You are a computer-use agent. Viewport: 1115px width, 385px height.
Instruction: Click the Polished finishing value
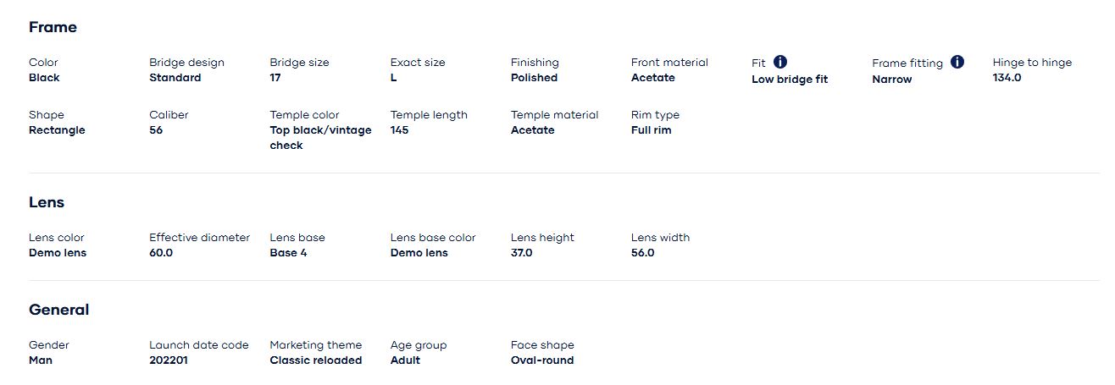point(534,78)
